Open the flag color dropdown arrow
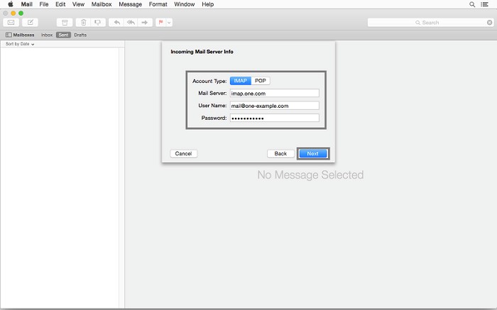This screenshot has height=310, width=497. click(x=169, y=23)
